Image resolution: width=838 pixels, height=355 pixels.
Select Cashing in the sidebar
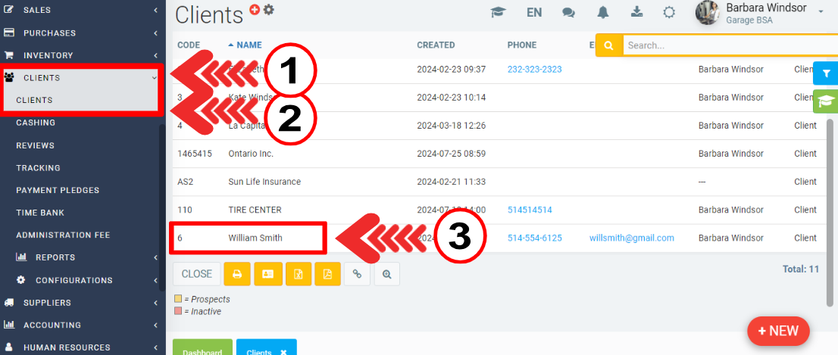coord(36,123)
